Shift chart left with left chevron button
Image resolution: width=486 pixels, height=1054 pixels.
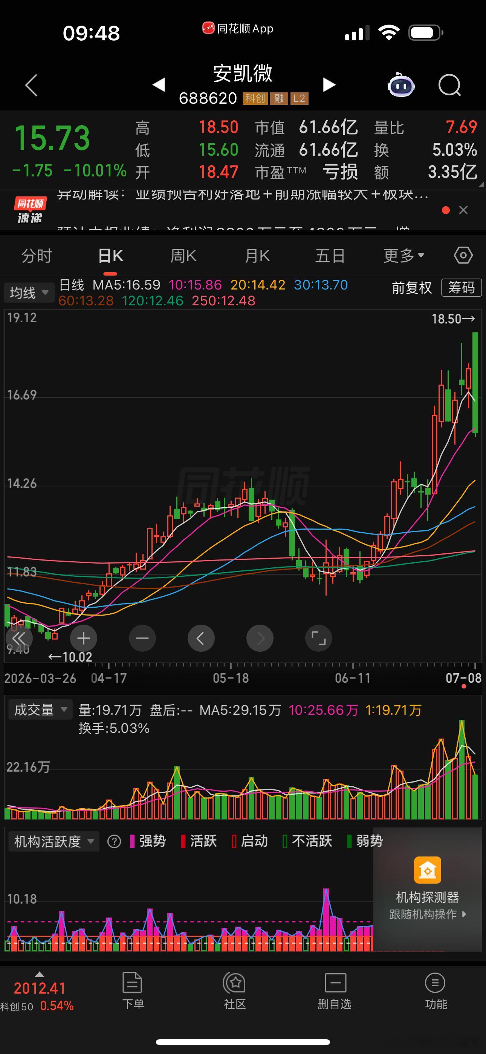click(x=201, y=638)
